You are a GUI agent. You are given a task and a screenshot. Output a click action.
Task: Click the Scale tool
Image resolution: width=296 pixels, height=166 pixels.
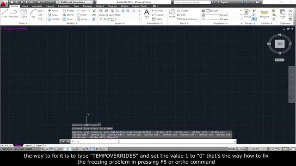pyautogui.click(x=68, y=19)
